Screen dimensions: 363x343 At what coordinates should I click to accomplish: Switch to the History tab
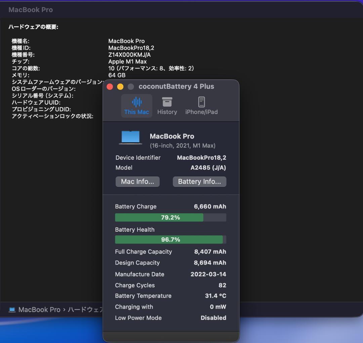[x=167, y=105]
